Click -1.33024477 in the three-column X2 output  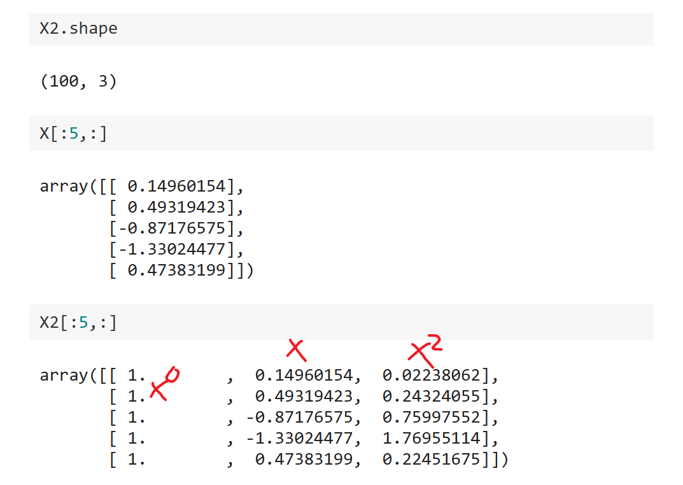(299, 439)
